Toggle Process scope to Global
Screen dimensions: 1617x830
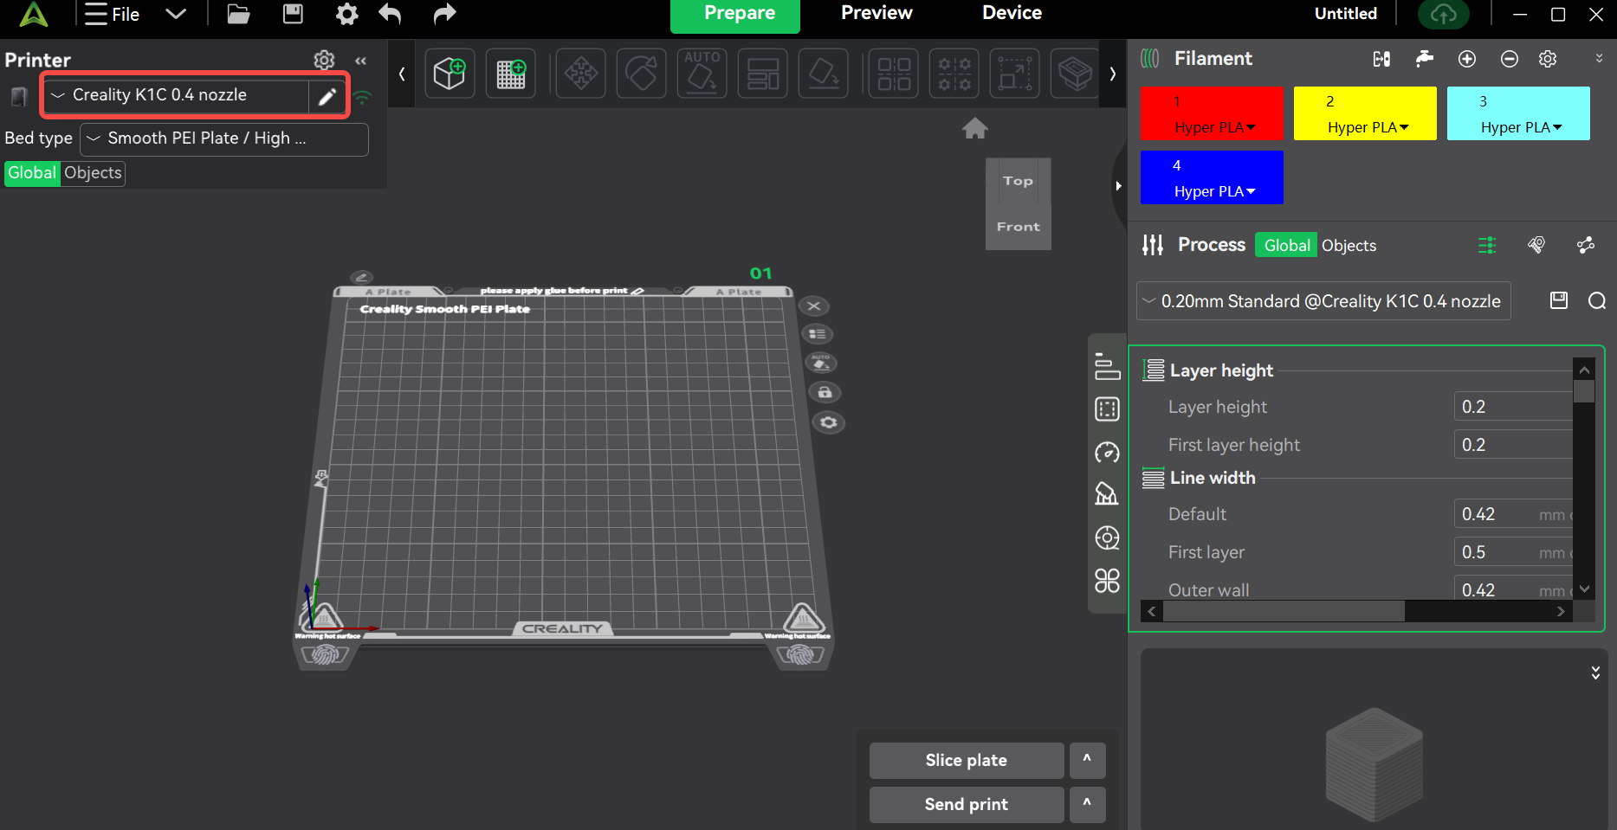click(1286, 246)
